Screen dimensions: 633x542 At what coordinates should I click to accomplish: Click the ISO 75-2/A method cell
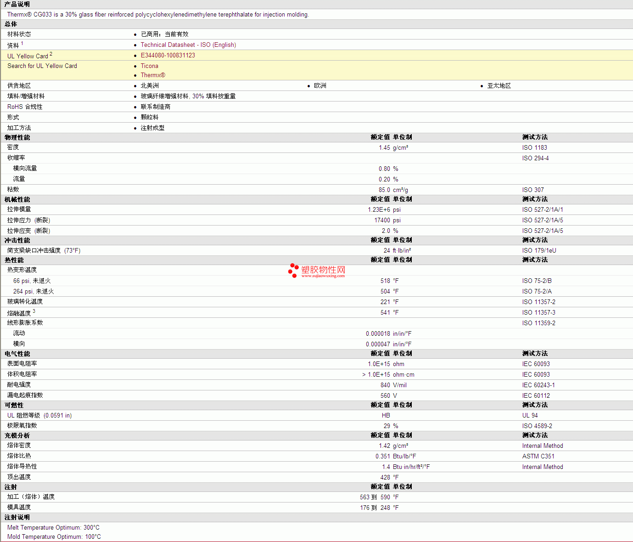pyautogui.click(x=537, y=292)
